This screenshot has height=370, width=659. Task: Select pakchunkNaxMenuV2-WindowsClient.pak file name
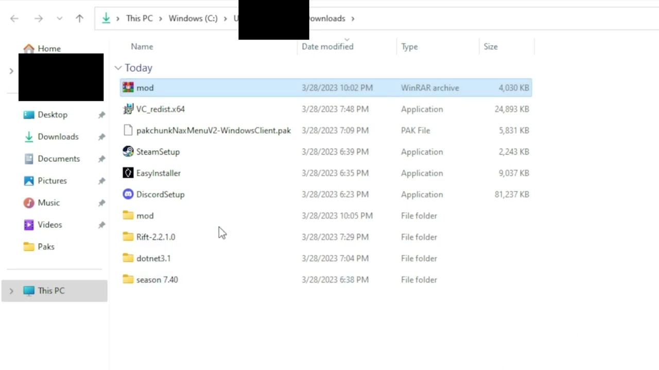[214, 131]
